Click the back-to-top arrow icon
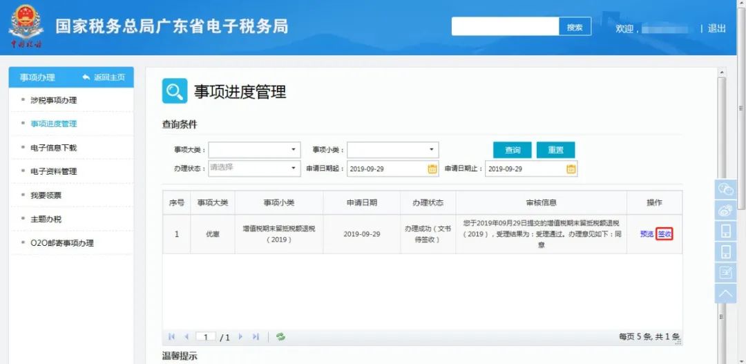The image size is (746, 364). click(725, 293)
